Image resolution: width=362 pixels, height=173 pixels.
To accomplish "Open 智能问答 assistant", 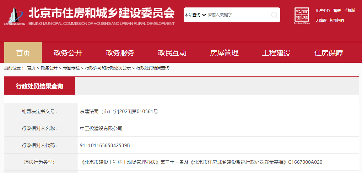I will 337,20.
